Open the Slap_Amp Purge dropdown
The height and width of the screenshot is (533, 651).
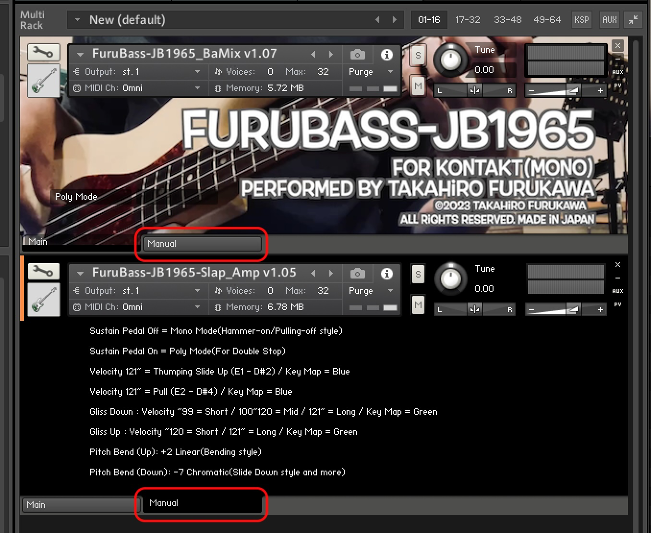click(x=390, y=291)
